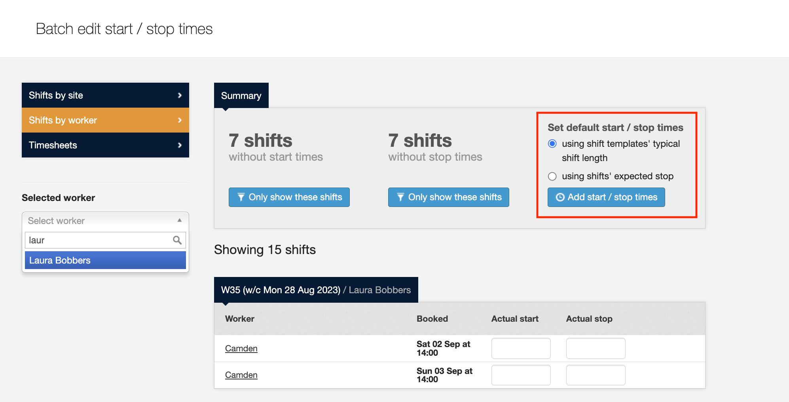Image resolution: width=789 pixels, height=402 pixels.
Task: Choose Laura Bobbers from worker list
Action: [105, 260]
